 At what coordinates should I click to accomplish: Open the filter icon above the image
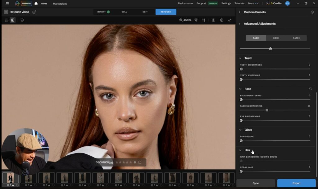[x=196, y=20]
